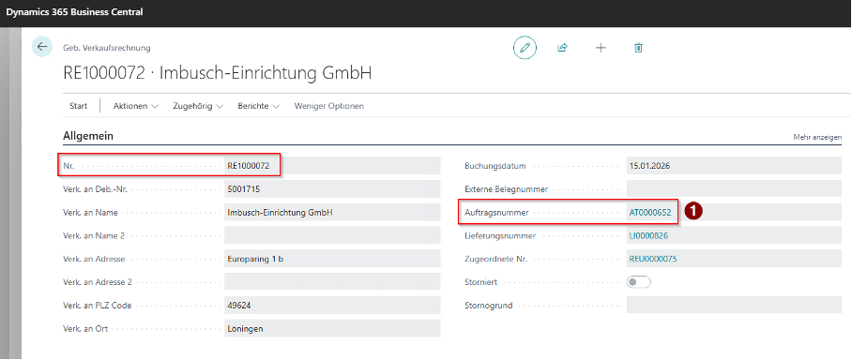This screenshot has width=852, height=360.
Task: Expand the Aktionen menu
Action: point(135,106)
